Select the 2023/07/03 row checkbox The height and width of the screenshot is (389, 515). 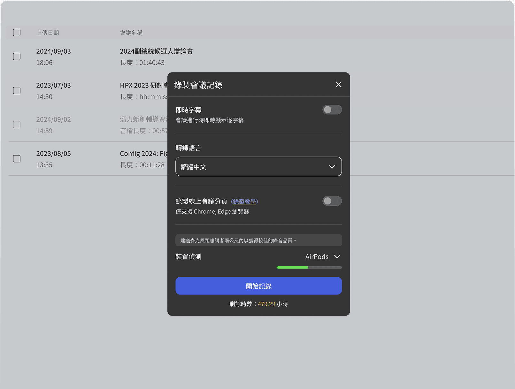point(17,91)
